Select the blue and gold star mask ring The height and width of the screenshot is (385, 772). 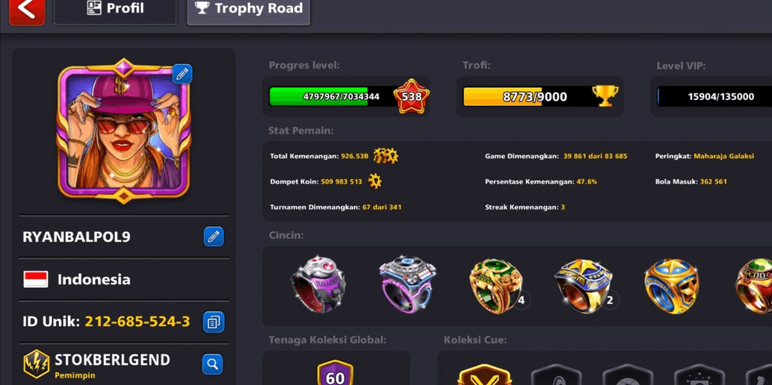point(672,287)
